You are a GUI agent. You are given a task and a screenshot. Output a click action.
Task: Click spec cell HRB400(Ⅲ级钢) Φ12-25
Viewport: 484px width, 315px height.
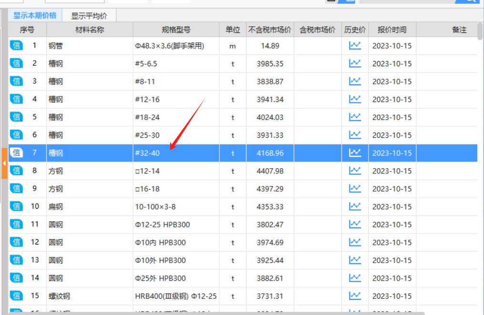(176, 296)
